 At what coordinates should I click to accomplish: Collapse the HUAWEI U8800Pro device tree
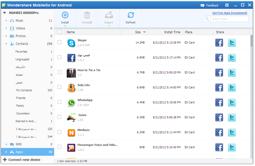[5, 13]
